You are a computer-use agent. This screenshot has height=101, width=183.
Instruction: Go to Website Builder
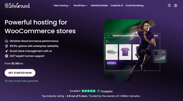click(x=99, y=5)
